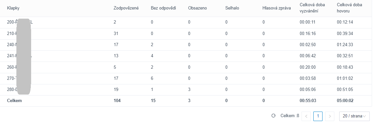Select the row for extension 200

point(186,22)
